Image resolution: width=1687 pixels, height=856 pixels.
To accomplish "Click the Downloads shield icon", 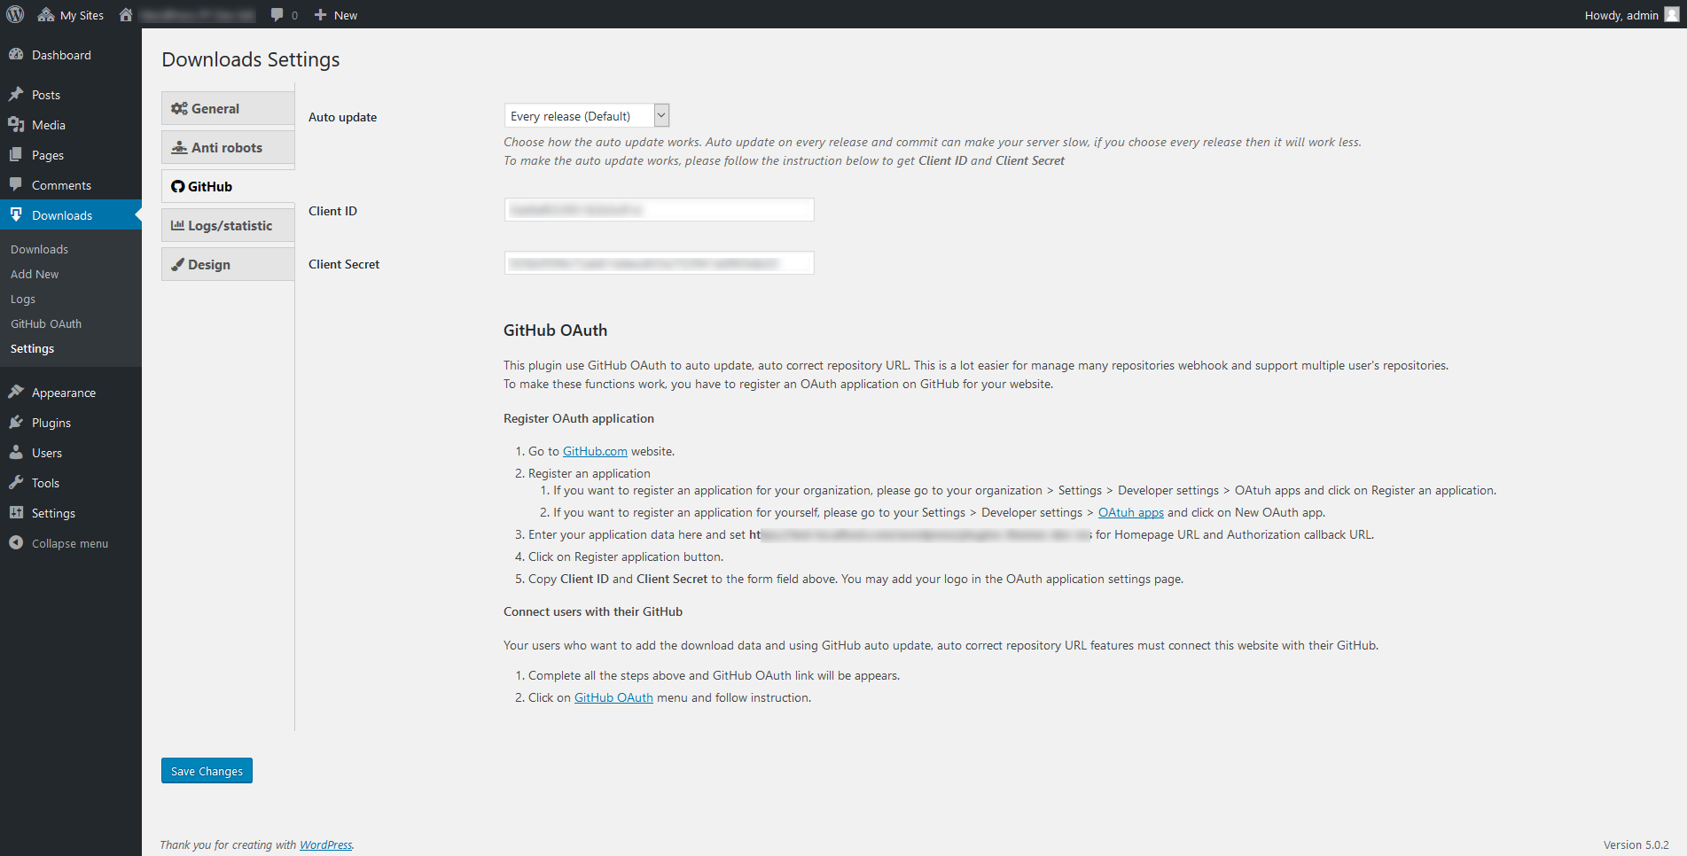I will 16,214.
